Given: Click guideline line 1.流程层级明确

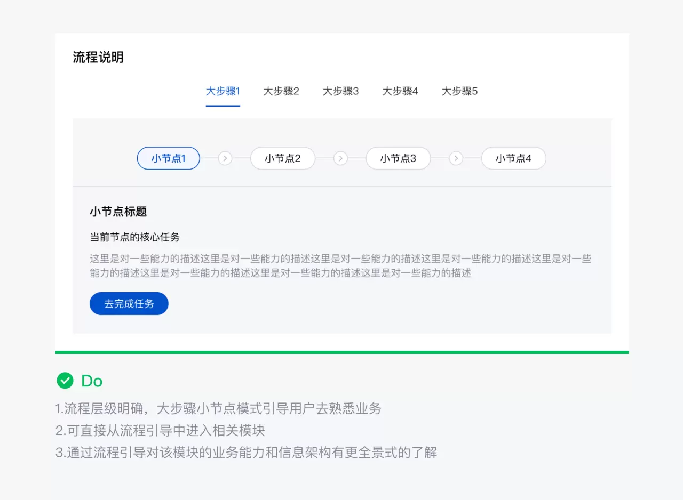Looking at the screenshot, I should click(219, 409).
